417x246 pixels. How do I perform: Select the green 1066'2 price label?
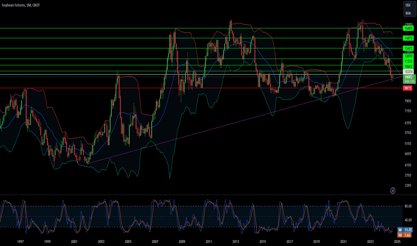point(408,67)
